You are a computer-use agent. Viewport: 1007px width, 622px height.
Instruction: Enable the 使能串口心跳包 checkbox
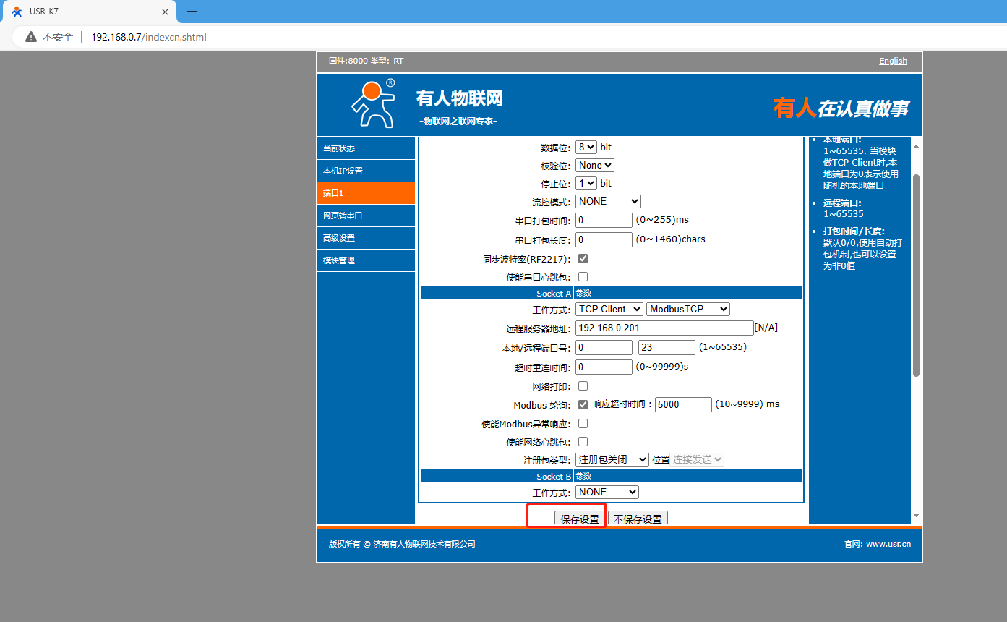pyautogui.click(x=583, y=277)
